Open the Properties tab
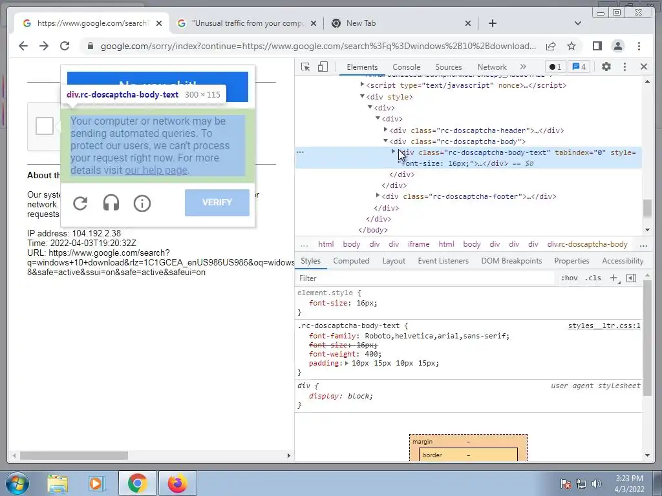Viewport: 662px width, 496px height. [x=571, y=261]
